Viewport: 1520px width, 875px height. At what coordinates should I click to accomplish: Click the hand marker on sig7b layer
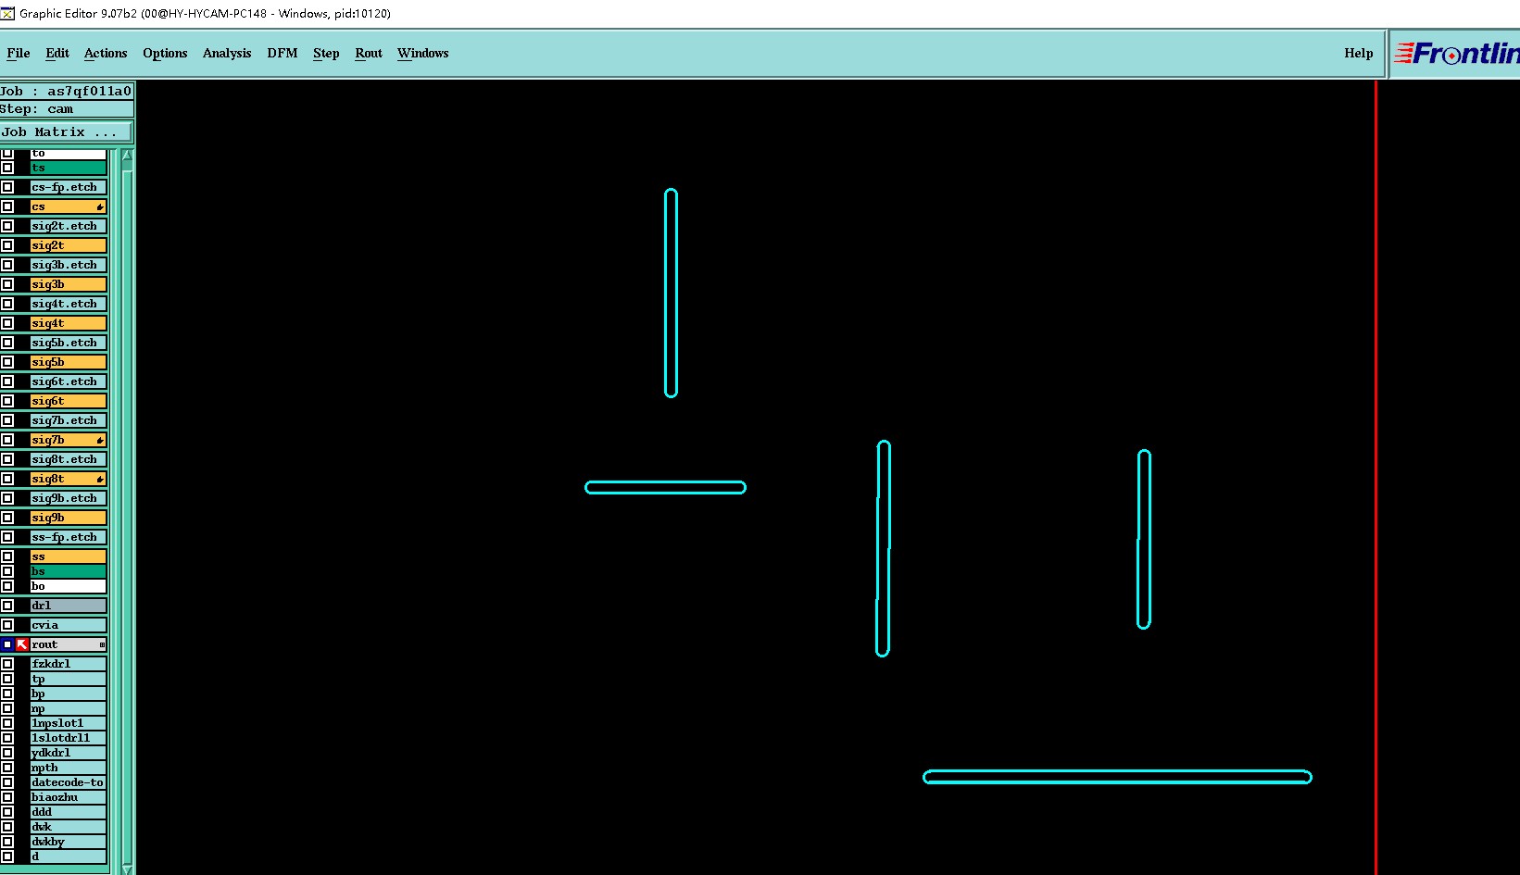click(x=100, y=440)
